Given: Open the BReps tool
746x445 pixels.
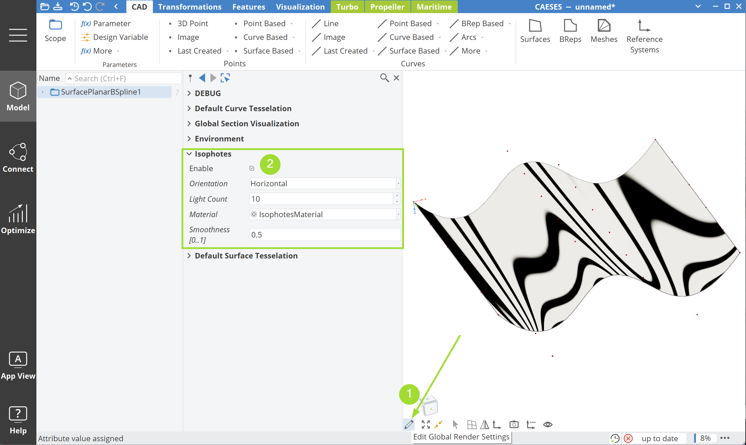Looking at the screenshot, I should (570, 31).
